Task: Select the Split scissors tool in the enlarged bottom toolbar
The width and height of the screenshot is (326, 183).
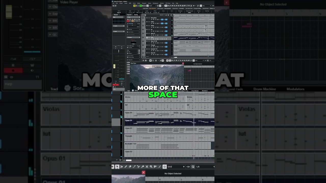Action: pyautogui.click(x=138, y=167)
